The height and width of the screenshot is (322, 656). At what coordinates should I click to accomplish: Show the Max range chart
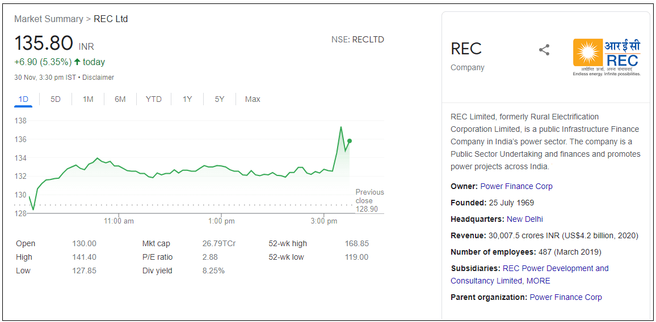tap(253, 99)
